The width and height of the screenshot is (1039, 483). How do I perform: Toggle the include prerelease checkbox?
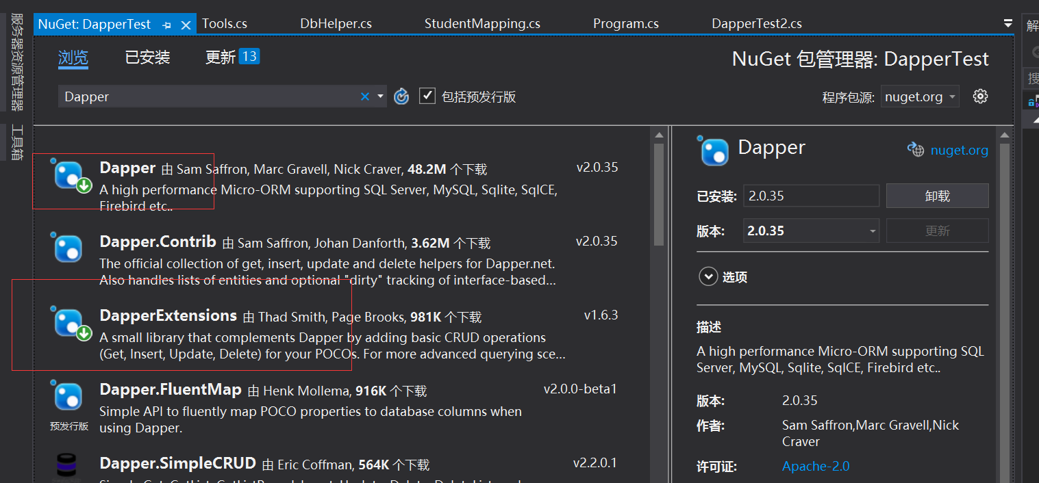click(x=427, y=96)
